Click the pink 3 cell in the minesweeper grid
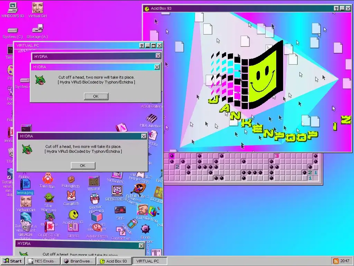Screen dimensions: 354x266 [x=277, y=156]
